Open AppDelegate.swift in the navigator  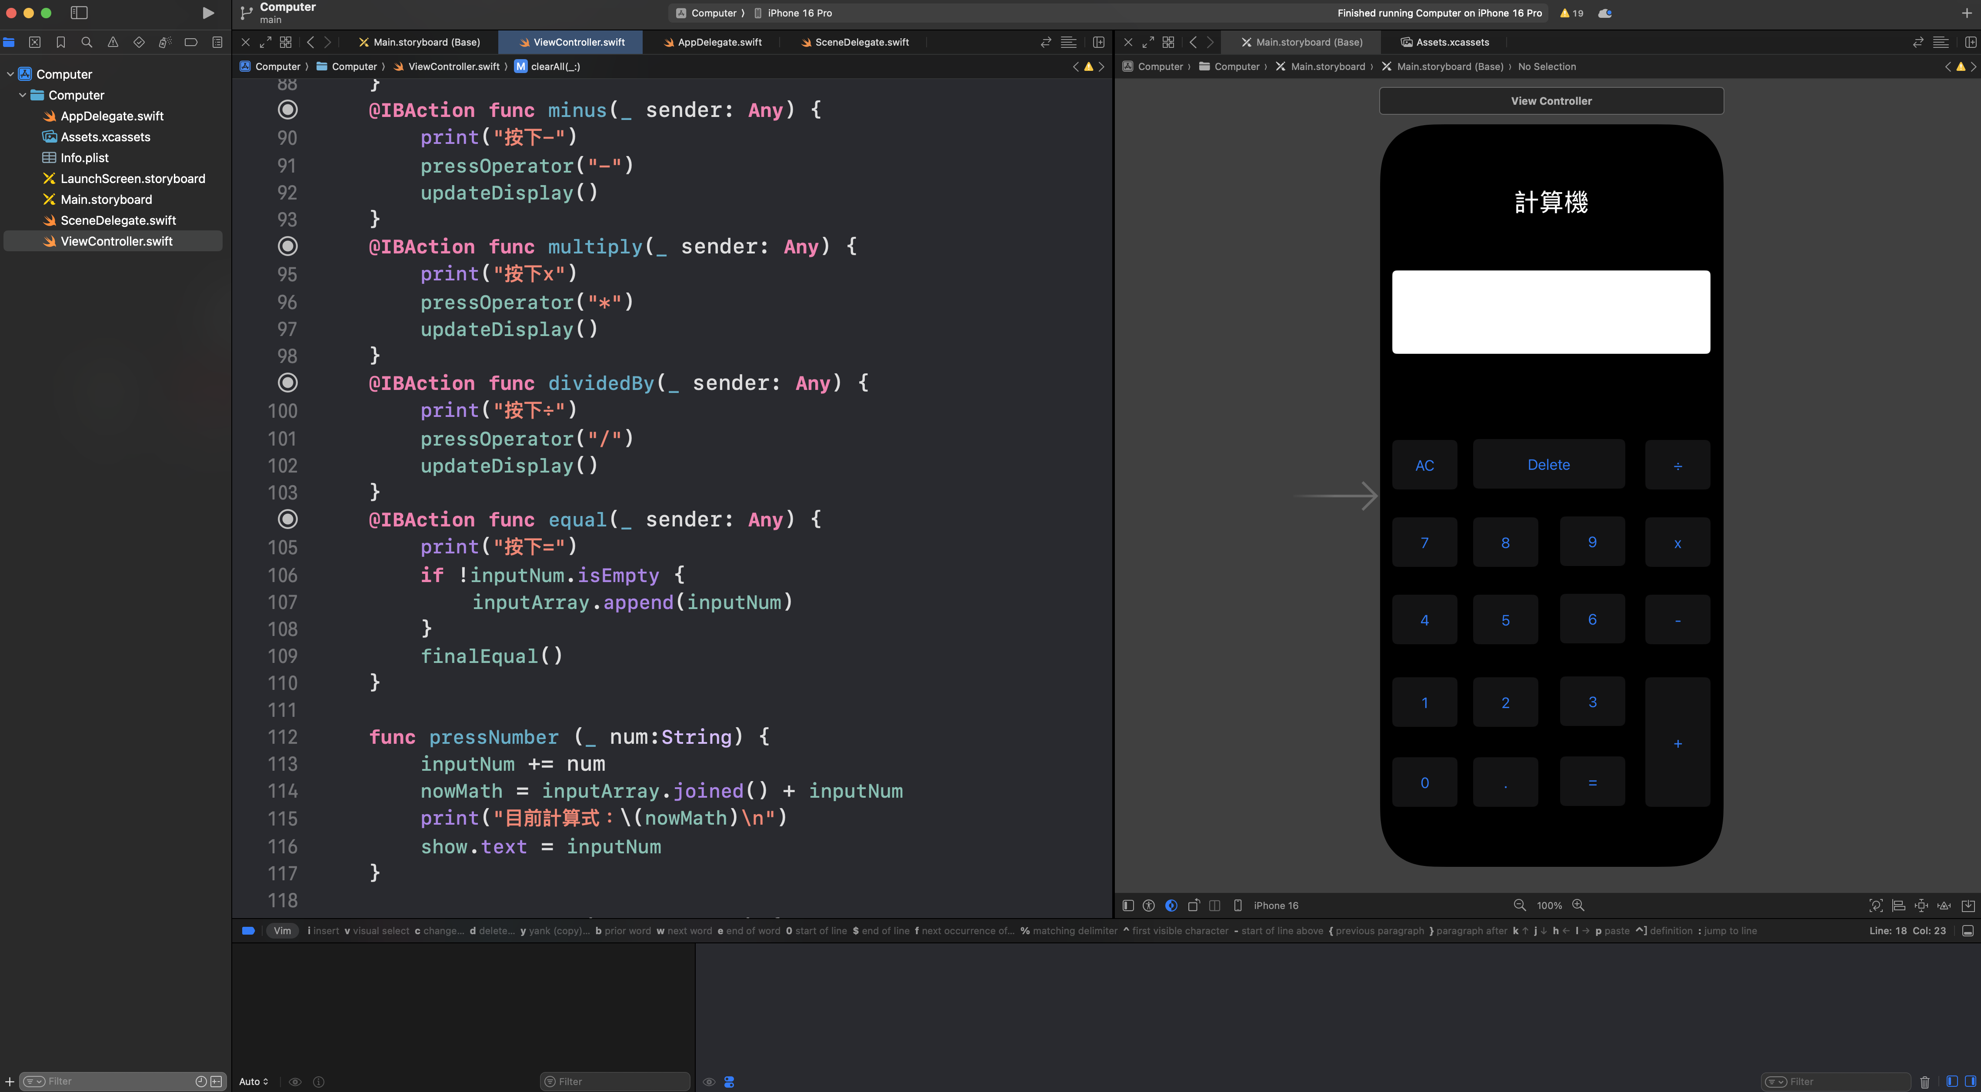(x=112, y=116)
